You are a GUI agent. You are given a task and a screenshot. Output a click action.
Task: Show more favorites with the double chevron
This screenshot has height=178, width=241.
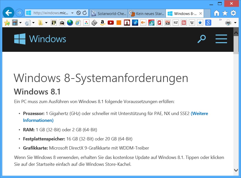[220, 20]
